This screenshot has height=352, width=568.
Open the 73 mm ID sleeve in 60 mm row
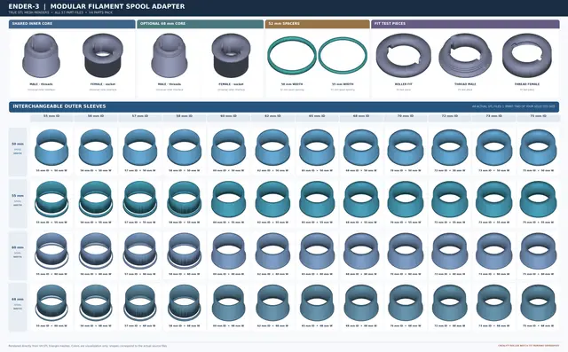click(493, 251)
